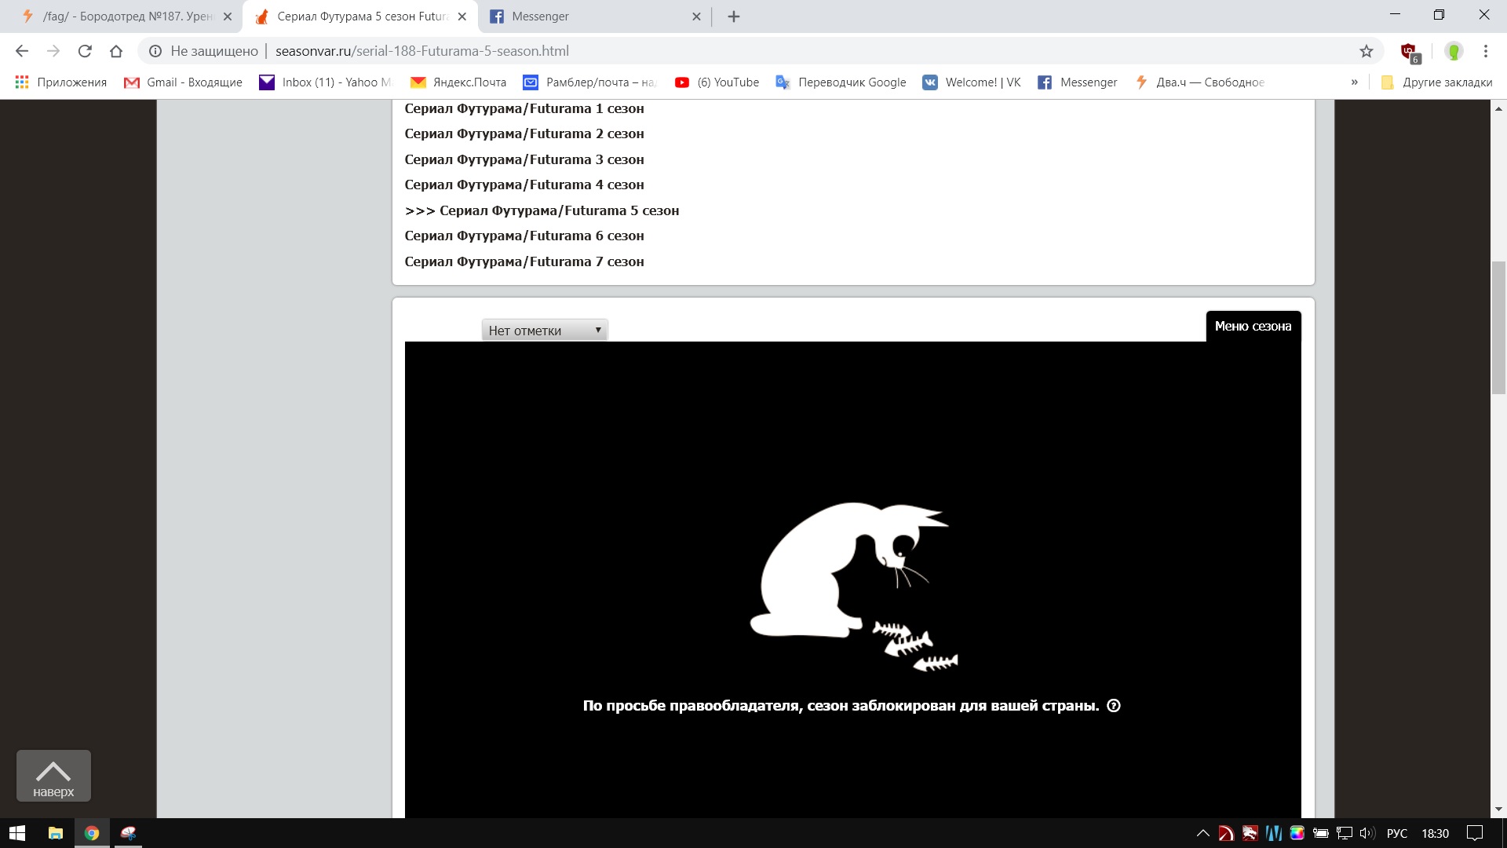Click the help icon after the blocked message
This screenshot has width=1507, height=848.
click(1114, 705)
